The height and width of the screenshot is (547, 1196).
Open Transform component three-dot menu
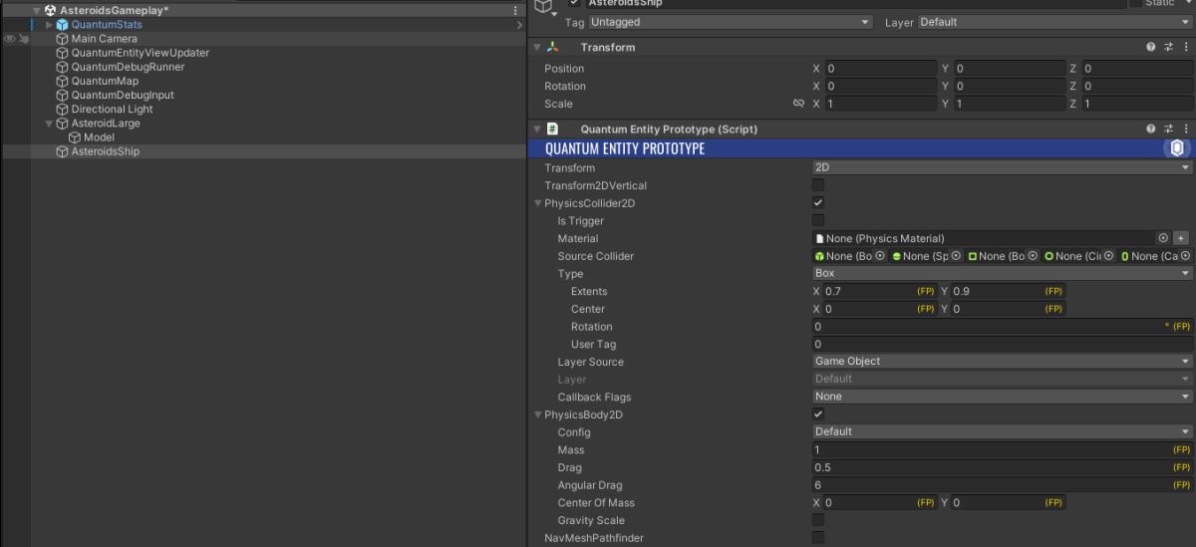click(1186, 47)
